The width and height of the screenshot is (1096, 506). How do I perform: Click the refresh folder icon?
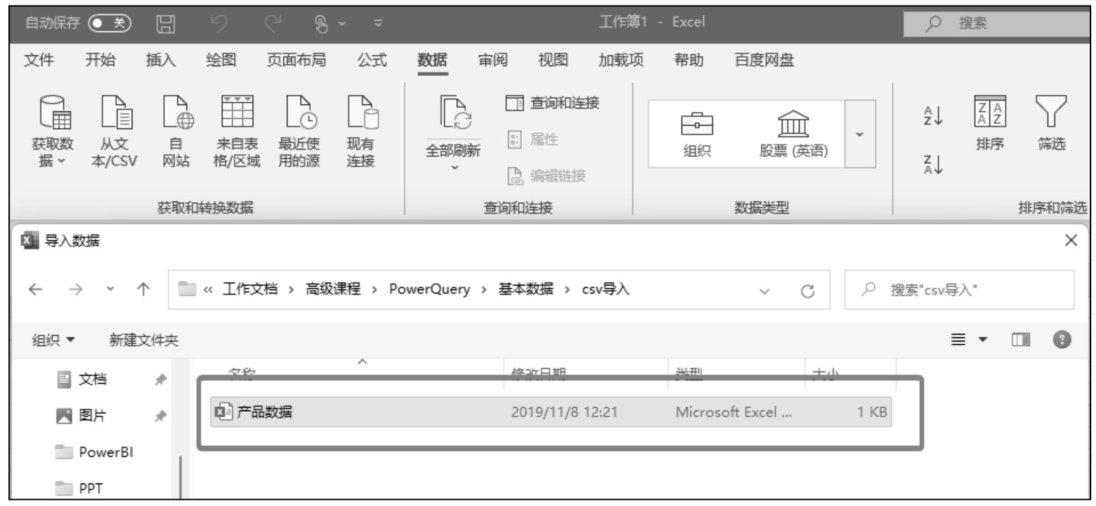click(x=808, y=291)
